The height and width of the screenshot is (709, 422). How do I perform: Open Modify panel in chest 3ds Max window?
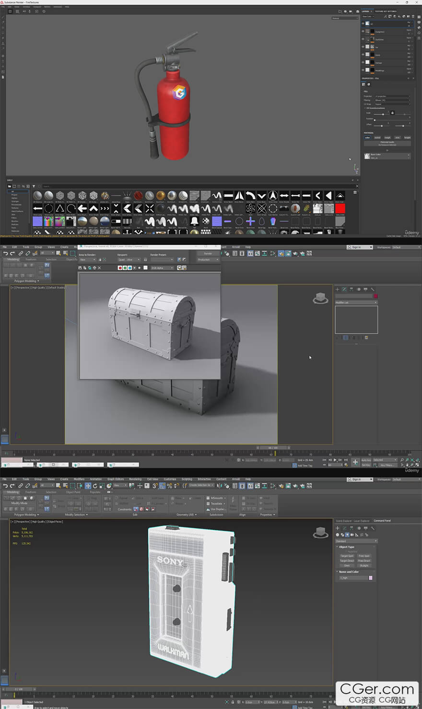click(x=344, y=289)
